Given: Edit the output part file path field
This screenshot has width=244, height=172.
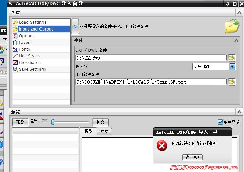Looking at the screenshot, I should 151,82.
